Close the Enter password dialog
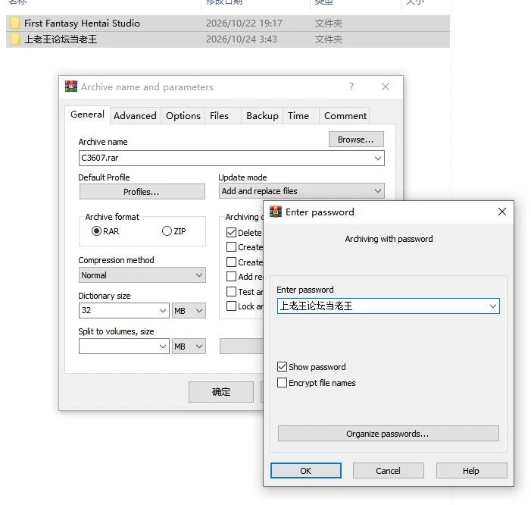 (x=502, y=212)
